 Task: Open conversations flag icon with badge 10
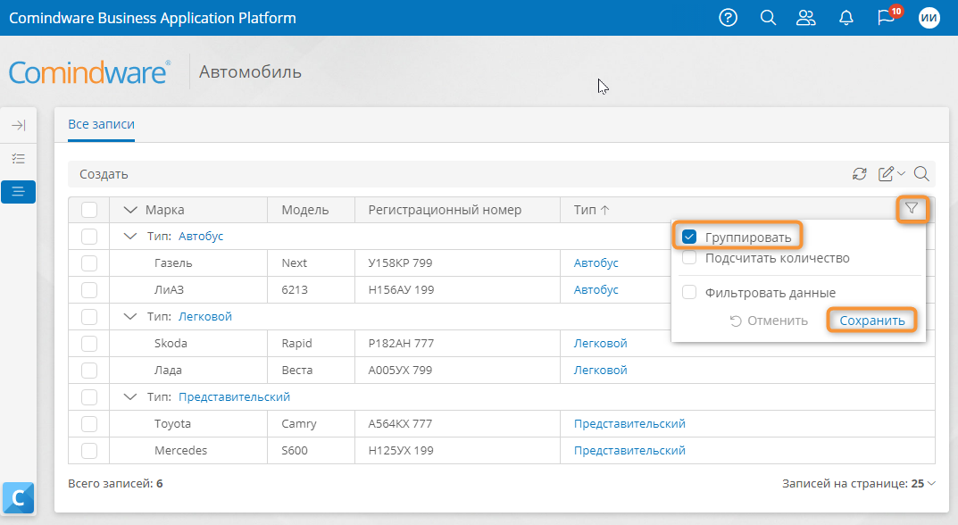click(x=886, y=16)
